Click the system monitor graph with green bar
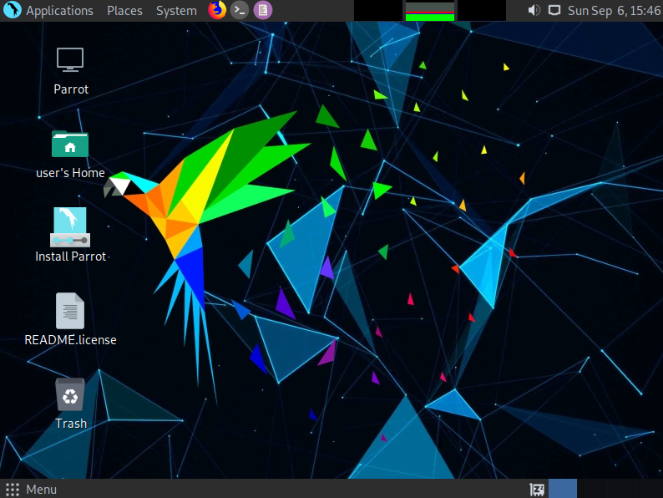Image resolution: width=663 pixels, height=498 pixels. pyautogui.click(x=429, y=11)
